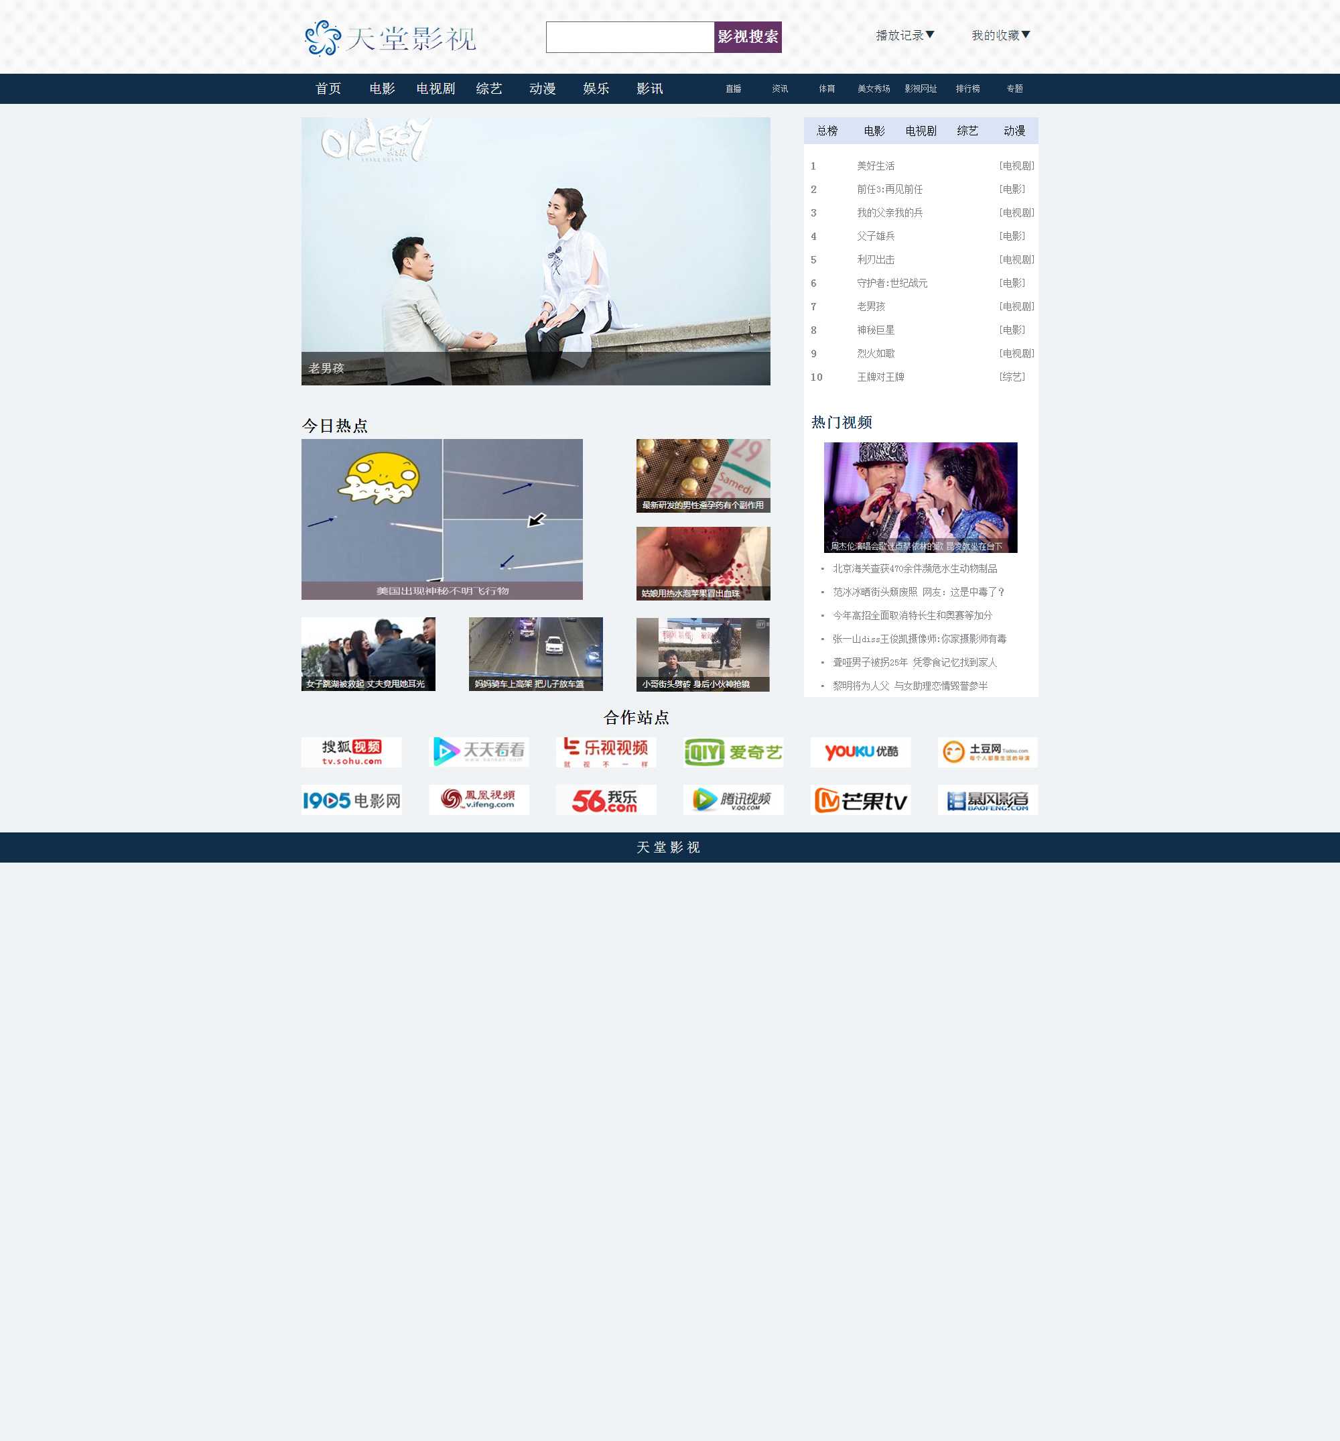1340x1441 pixels.
Task: Click the 腾讯视频 partner logo
Action: (733, 800)
